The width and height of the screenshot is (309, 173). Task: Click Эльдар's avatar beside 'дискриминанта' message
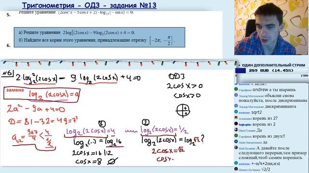236,106
